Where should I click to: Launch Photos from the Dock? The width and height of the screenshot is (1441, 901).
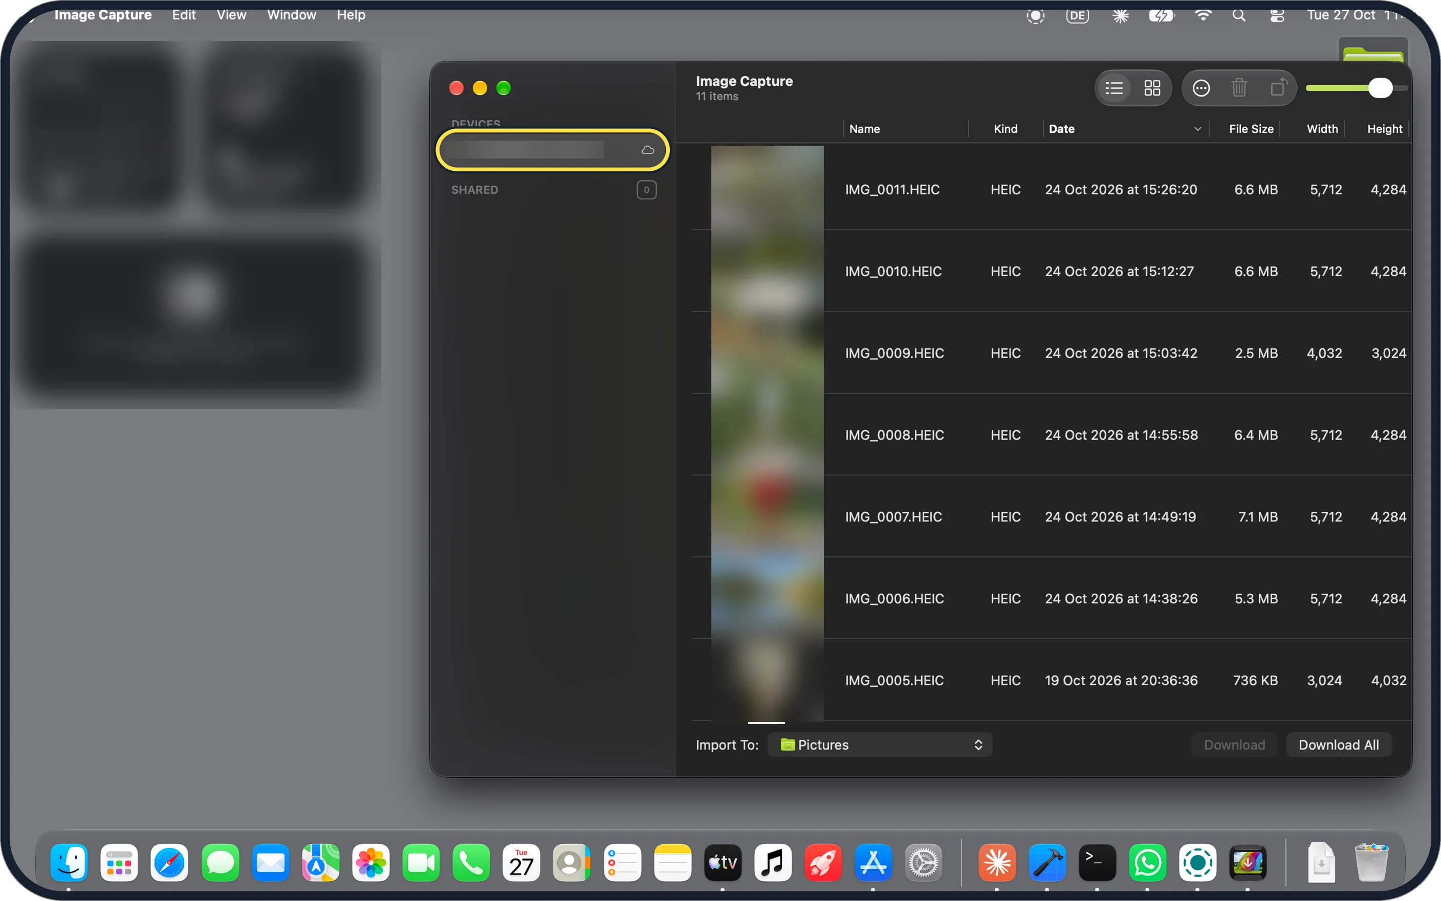[x=370, y=862]
